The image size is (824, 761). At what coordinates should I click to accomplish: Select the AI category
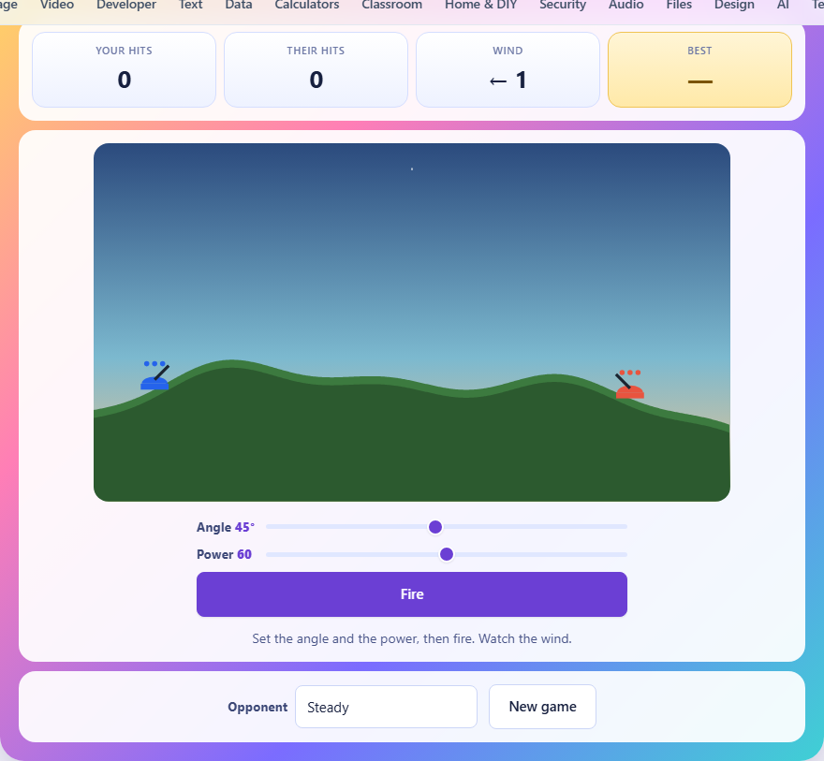pos(783,6)
